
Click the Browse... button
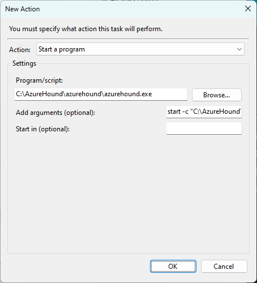217,95
